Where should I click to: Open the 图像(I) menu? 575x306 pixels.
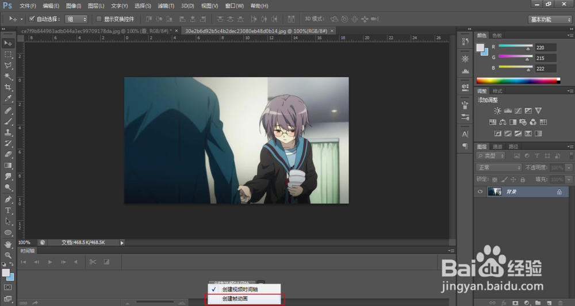pos(74,6)
